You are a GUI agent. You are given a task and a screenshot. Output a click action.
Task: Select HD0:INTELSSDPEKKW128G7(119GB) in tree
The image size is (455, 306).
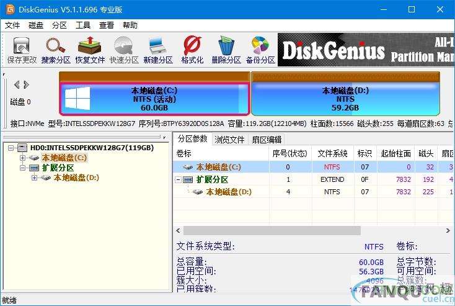click(92, 148)
